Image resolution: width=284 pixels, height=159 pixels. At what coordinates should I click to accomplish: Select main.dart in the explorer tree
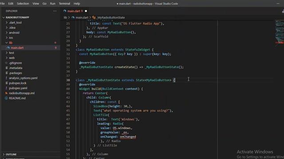tap(17, 48)
